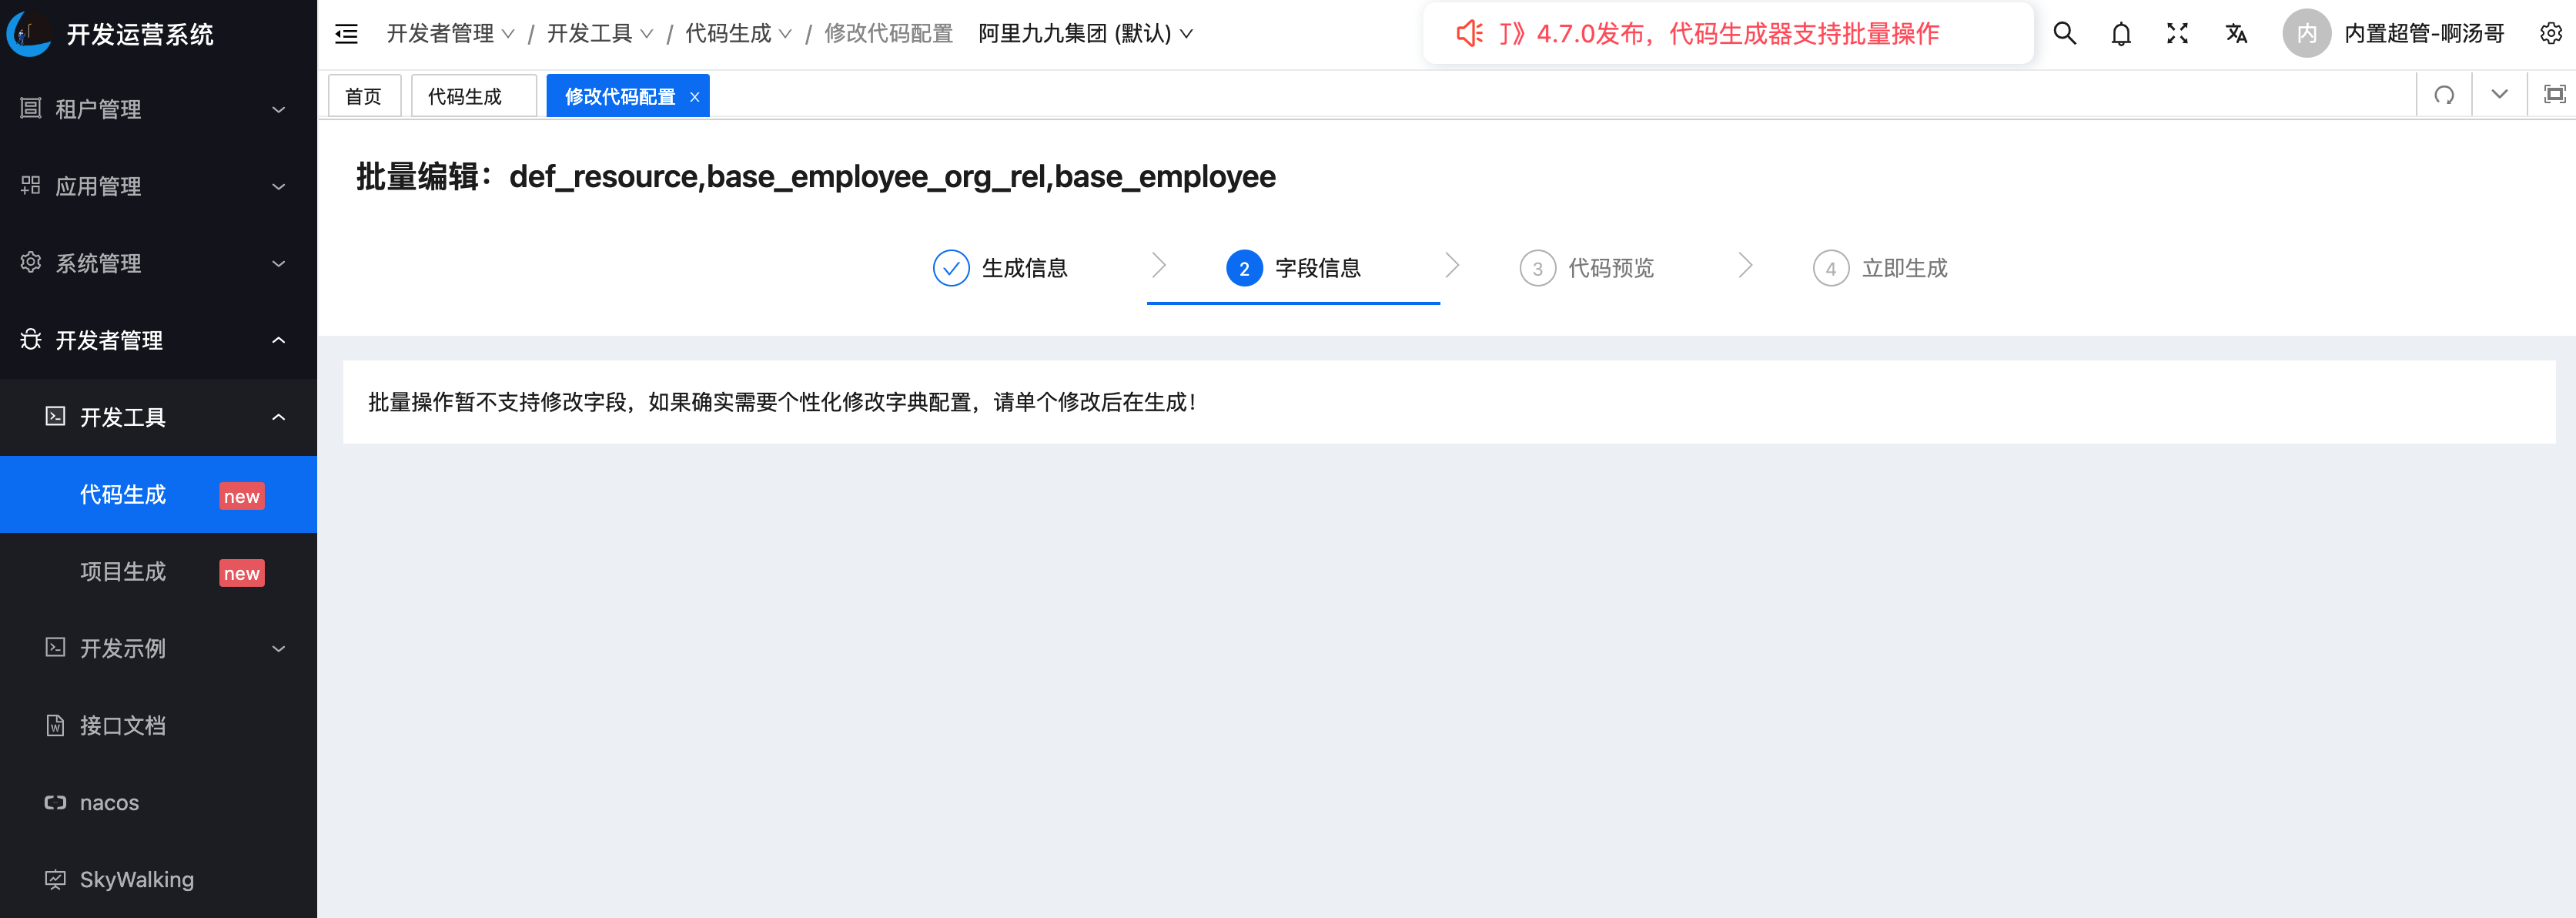Open nacos link in sidebar

click(109, 803)
